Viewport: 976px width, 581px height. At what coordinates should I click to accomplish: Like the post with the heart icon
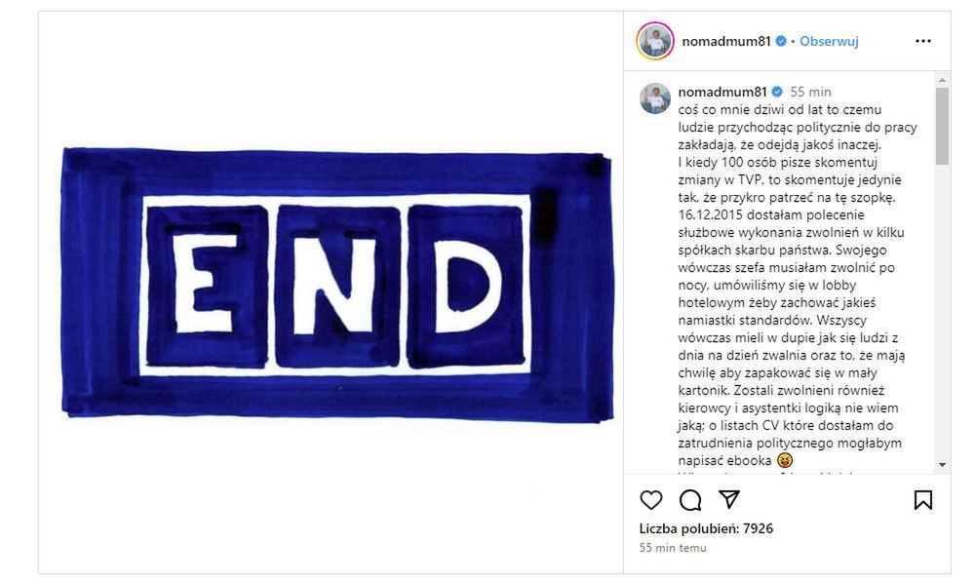(650, 500)
